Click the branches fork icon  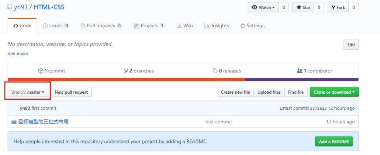click(x=126, y=71)
